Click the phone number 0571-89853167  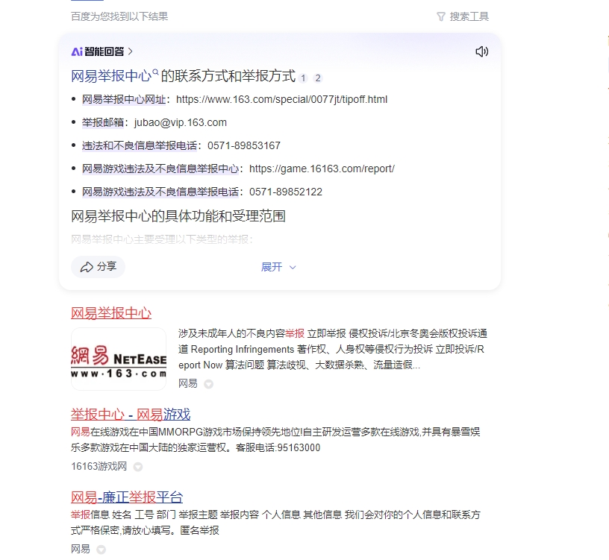[244, 146]
